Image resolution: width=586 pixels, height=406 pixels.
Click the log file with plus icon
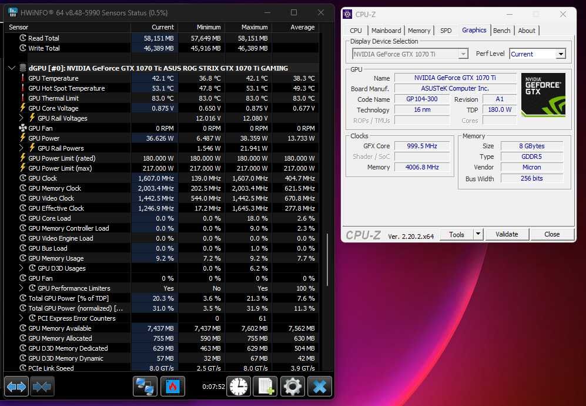pos(265,387)
